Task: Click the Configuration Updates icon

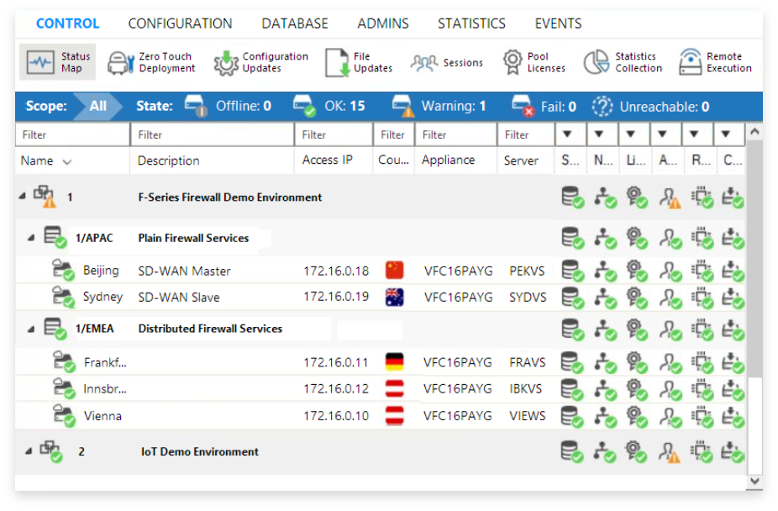Action: click(226, 62)
